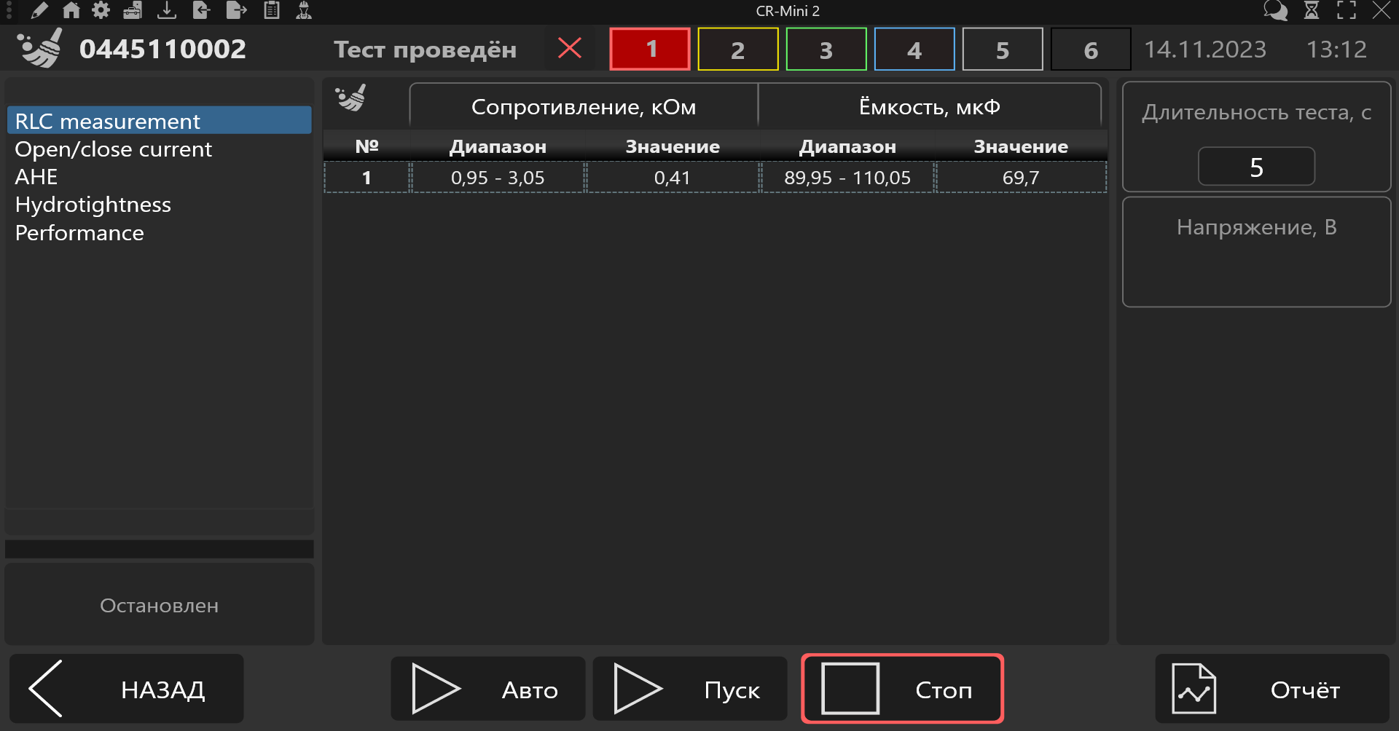Viewport: 1399px width, 731px height.
Task: Click the progress bar above Остановлен
Action: (160, 549)
